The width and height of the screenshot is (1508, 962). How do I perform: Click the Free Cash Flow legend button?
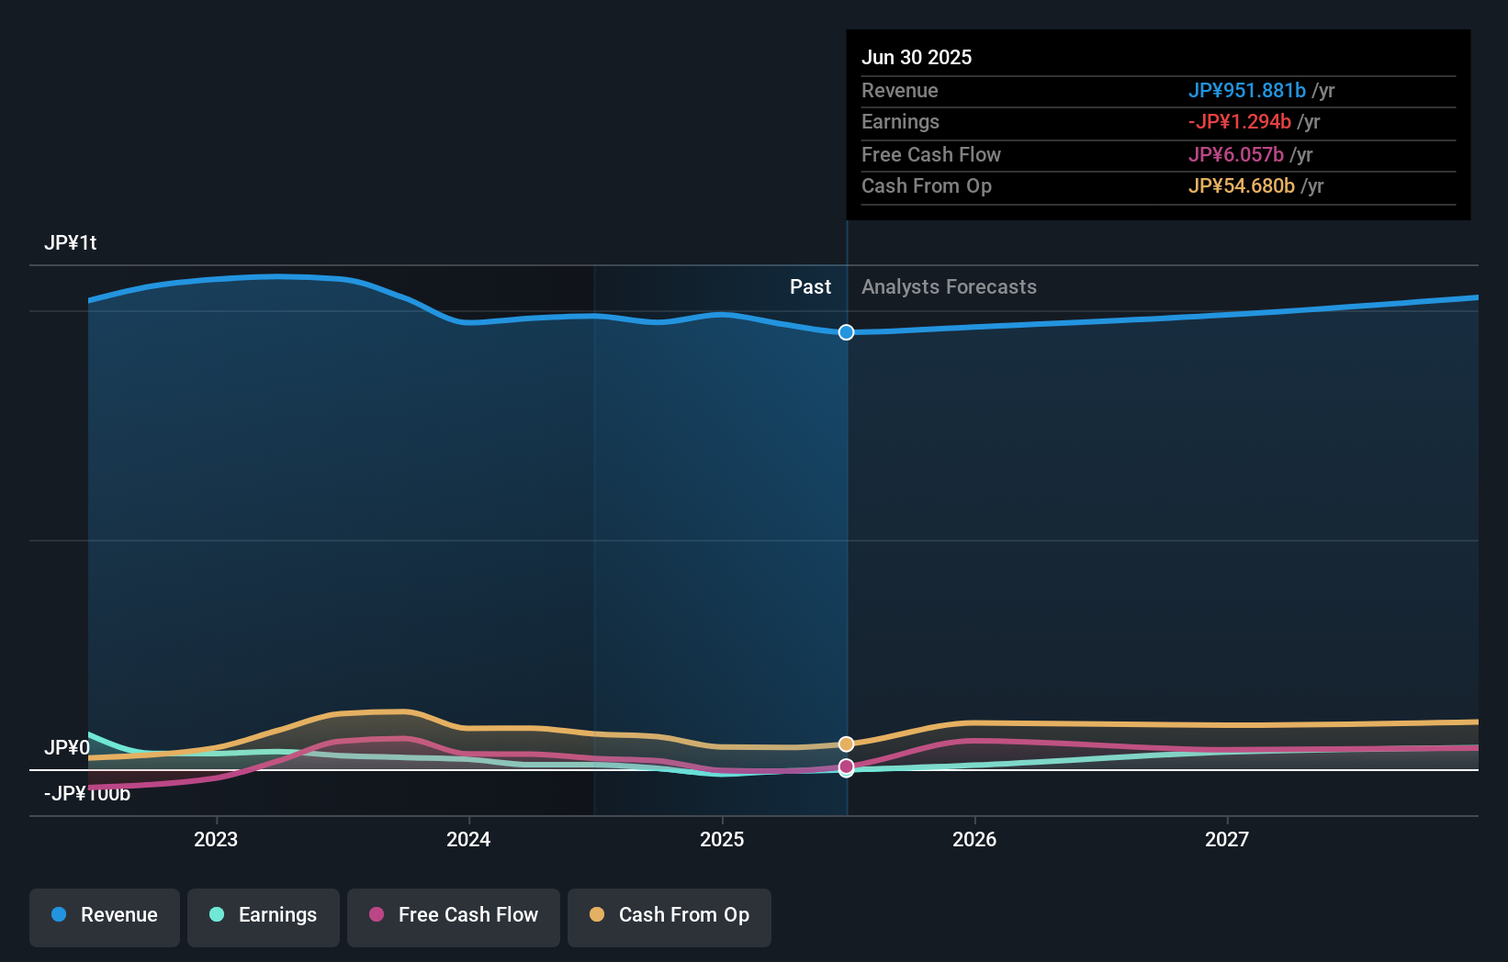453,917
